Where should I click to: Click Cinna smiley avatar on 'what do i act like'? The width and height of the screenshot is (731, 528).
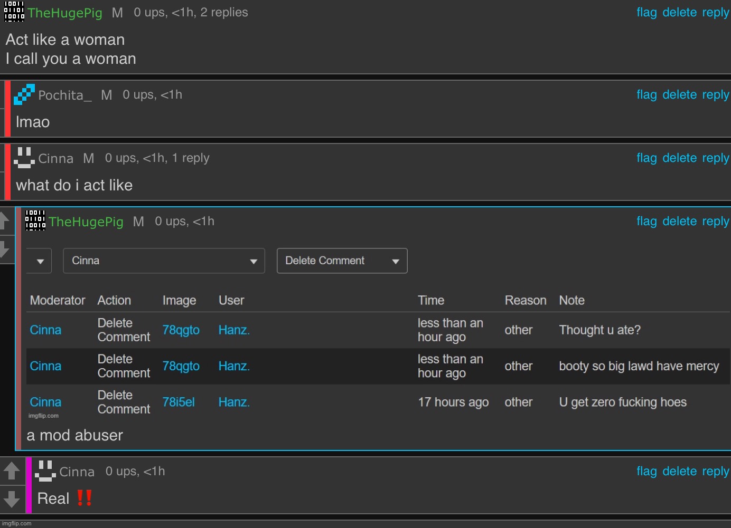coord(24,158)
